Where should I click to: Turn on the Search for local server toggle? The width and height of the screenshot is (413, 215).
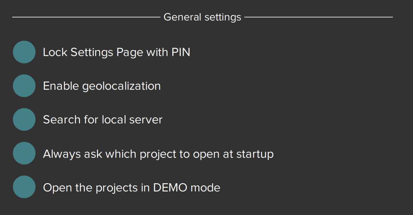pos(24,119)
